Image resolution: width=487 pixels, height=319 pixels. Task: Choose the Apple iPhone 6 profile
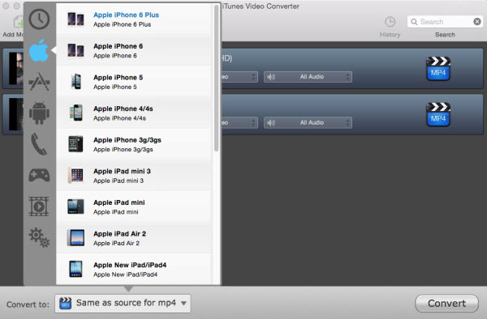point(134,50)
